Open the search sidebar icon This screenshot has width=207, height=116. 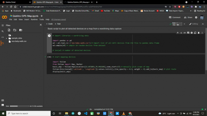coord(2,31)
